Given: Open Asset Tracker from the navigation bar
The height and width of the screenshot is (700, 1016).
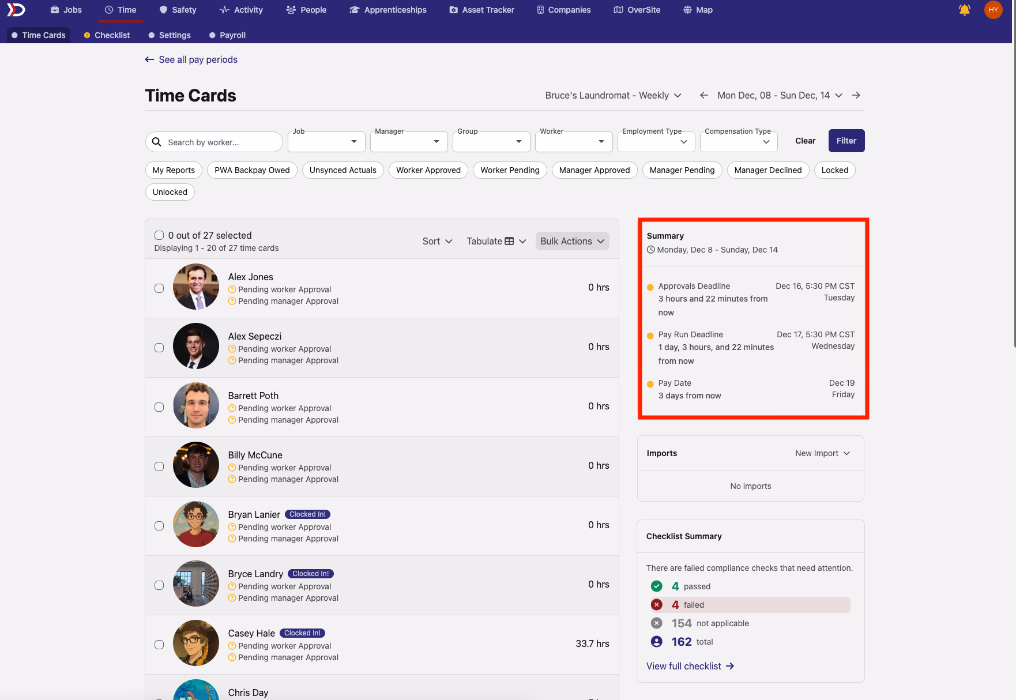Looking at the screenshot, I should [x=482, y=10].
